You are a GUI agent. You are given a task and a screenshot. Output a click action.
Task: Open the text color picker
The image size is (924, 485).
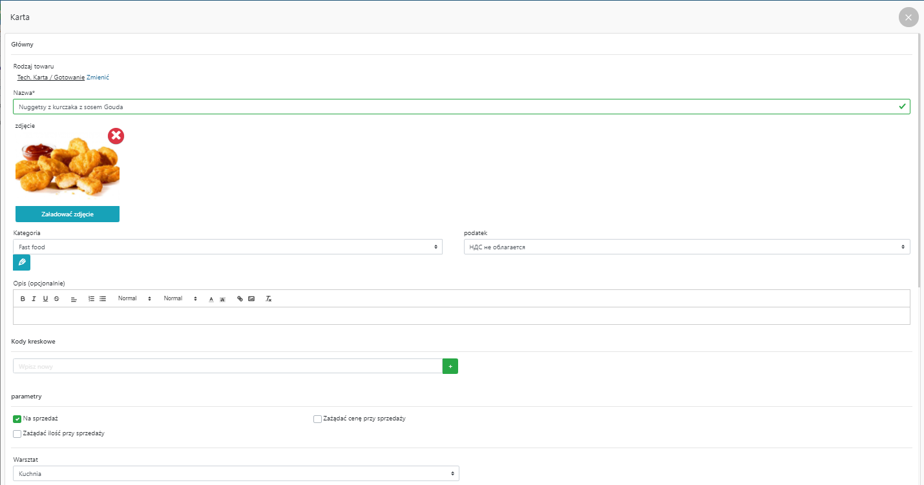tap(211, 299)
